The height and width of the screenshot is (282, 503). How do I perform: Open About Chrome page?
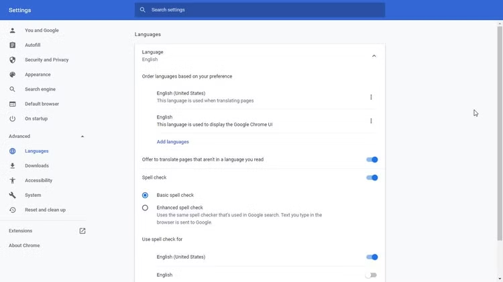pos(24,246)
